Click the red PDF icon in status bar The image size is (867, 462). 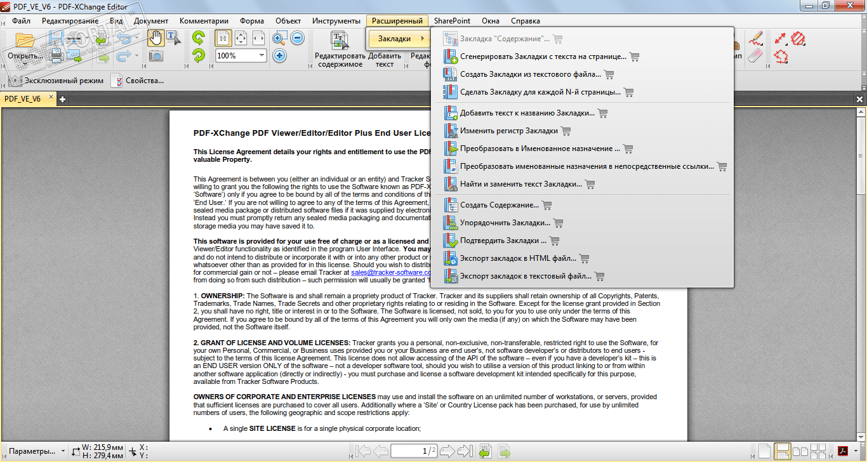[844, 451]
